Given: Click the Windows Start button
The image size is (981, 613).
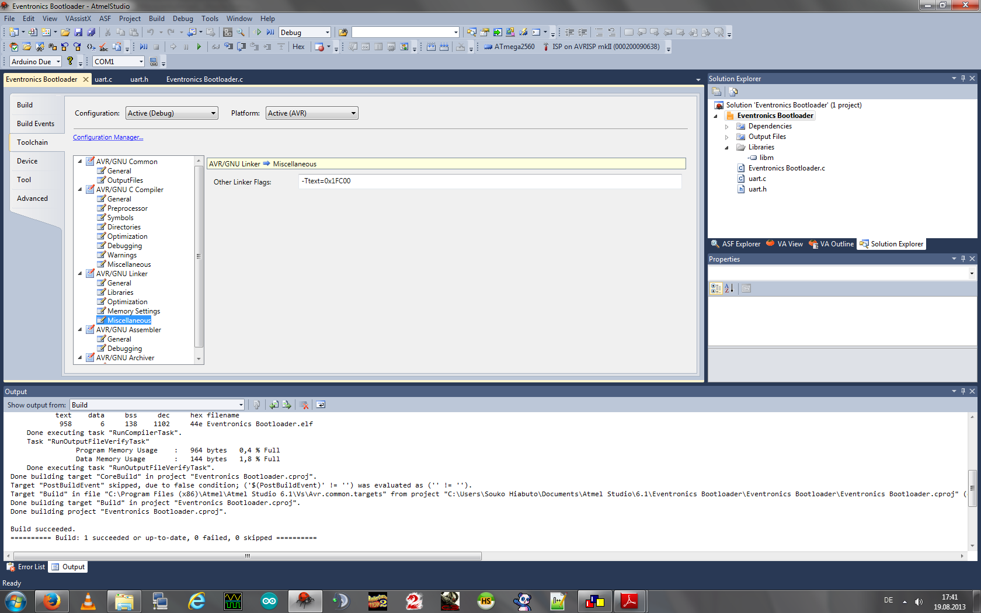Looking at the screenshot, I should point(16,601).
